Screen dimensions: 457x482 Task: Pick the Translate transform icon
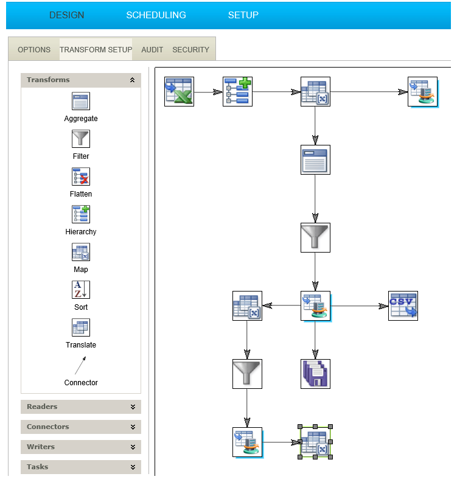[x=81, y=328]
